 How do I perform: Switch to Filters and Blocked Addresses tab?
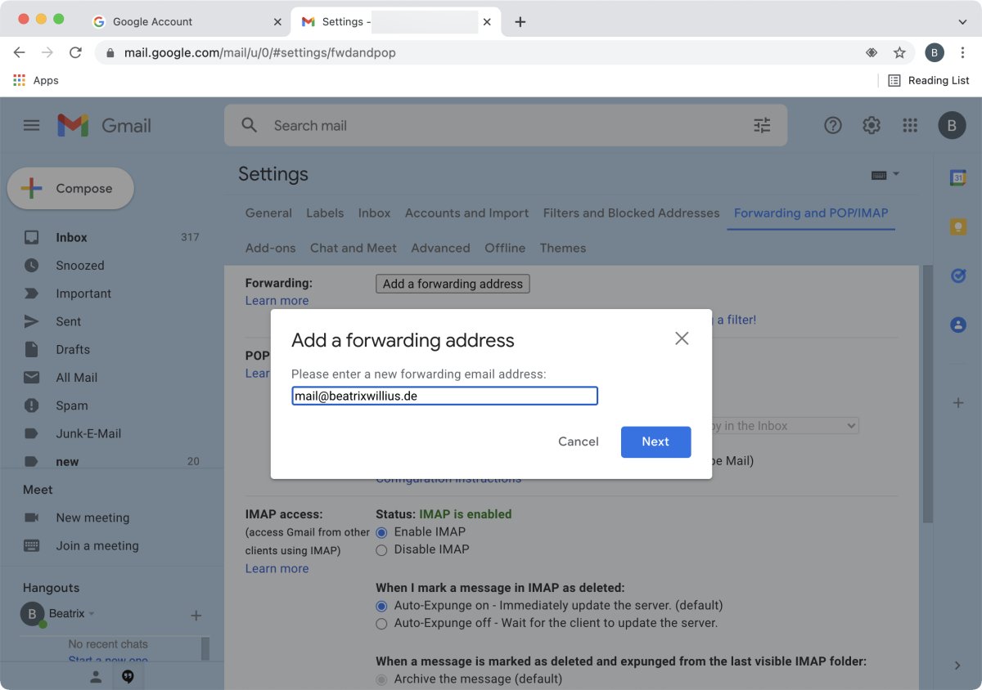click(631, 213)
